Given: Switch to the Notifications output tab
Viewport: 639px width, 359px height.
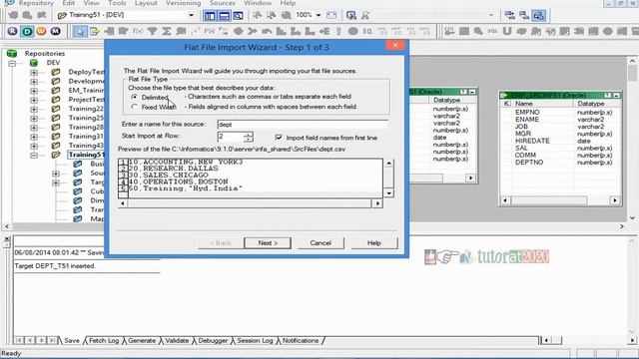Looking at the screenshot, I should [301, 341].
